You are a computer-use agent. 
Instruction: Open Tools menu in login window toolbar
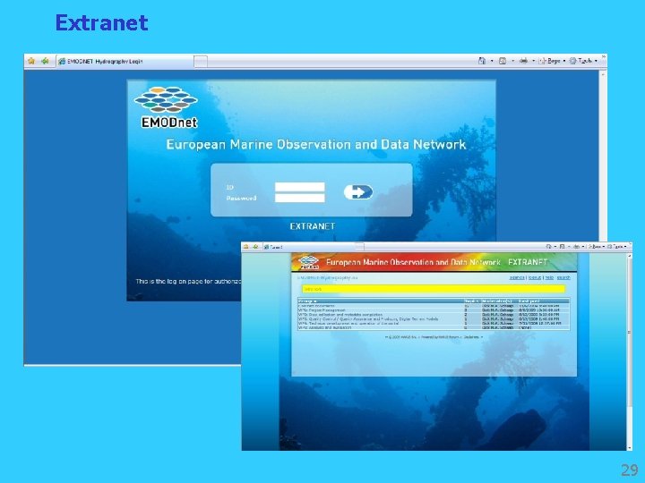583,61
